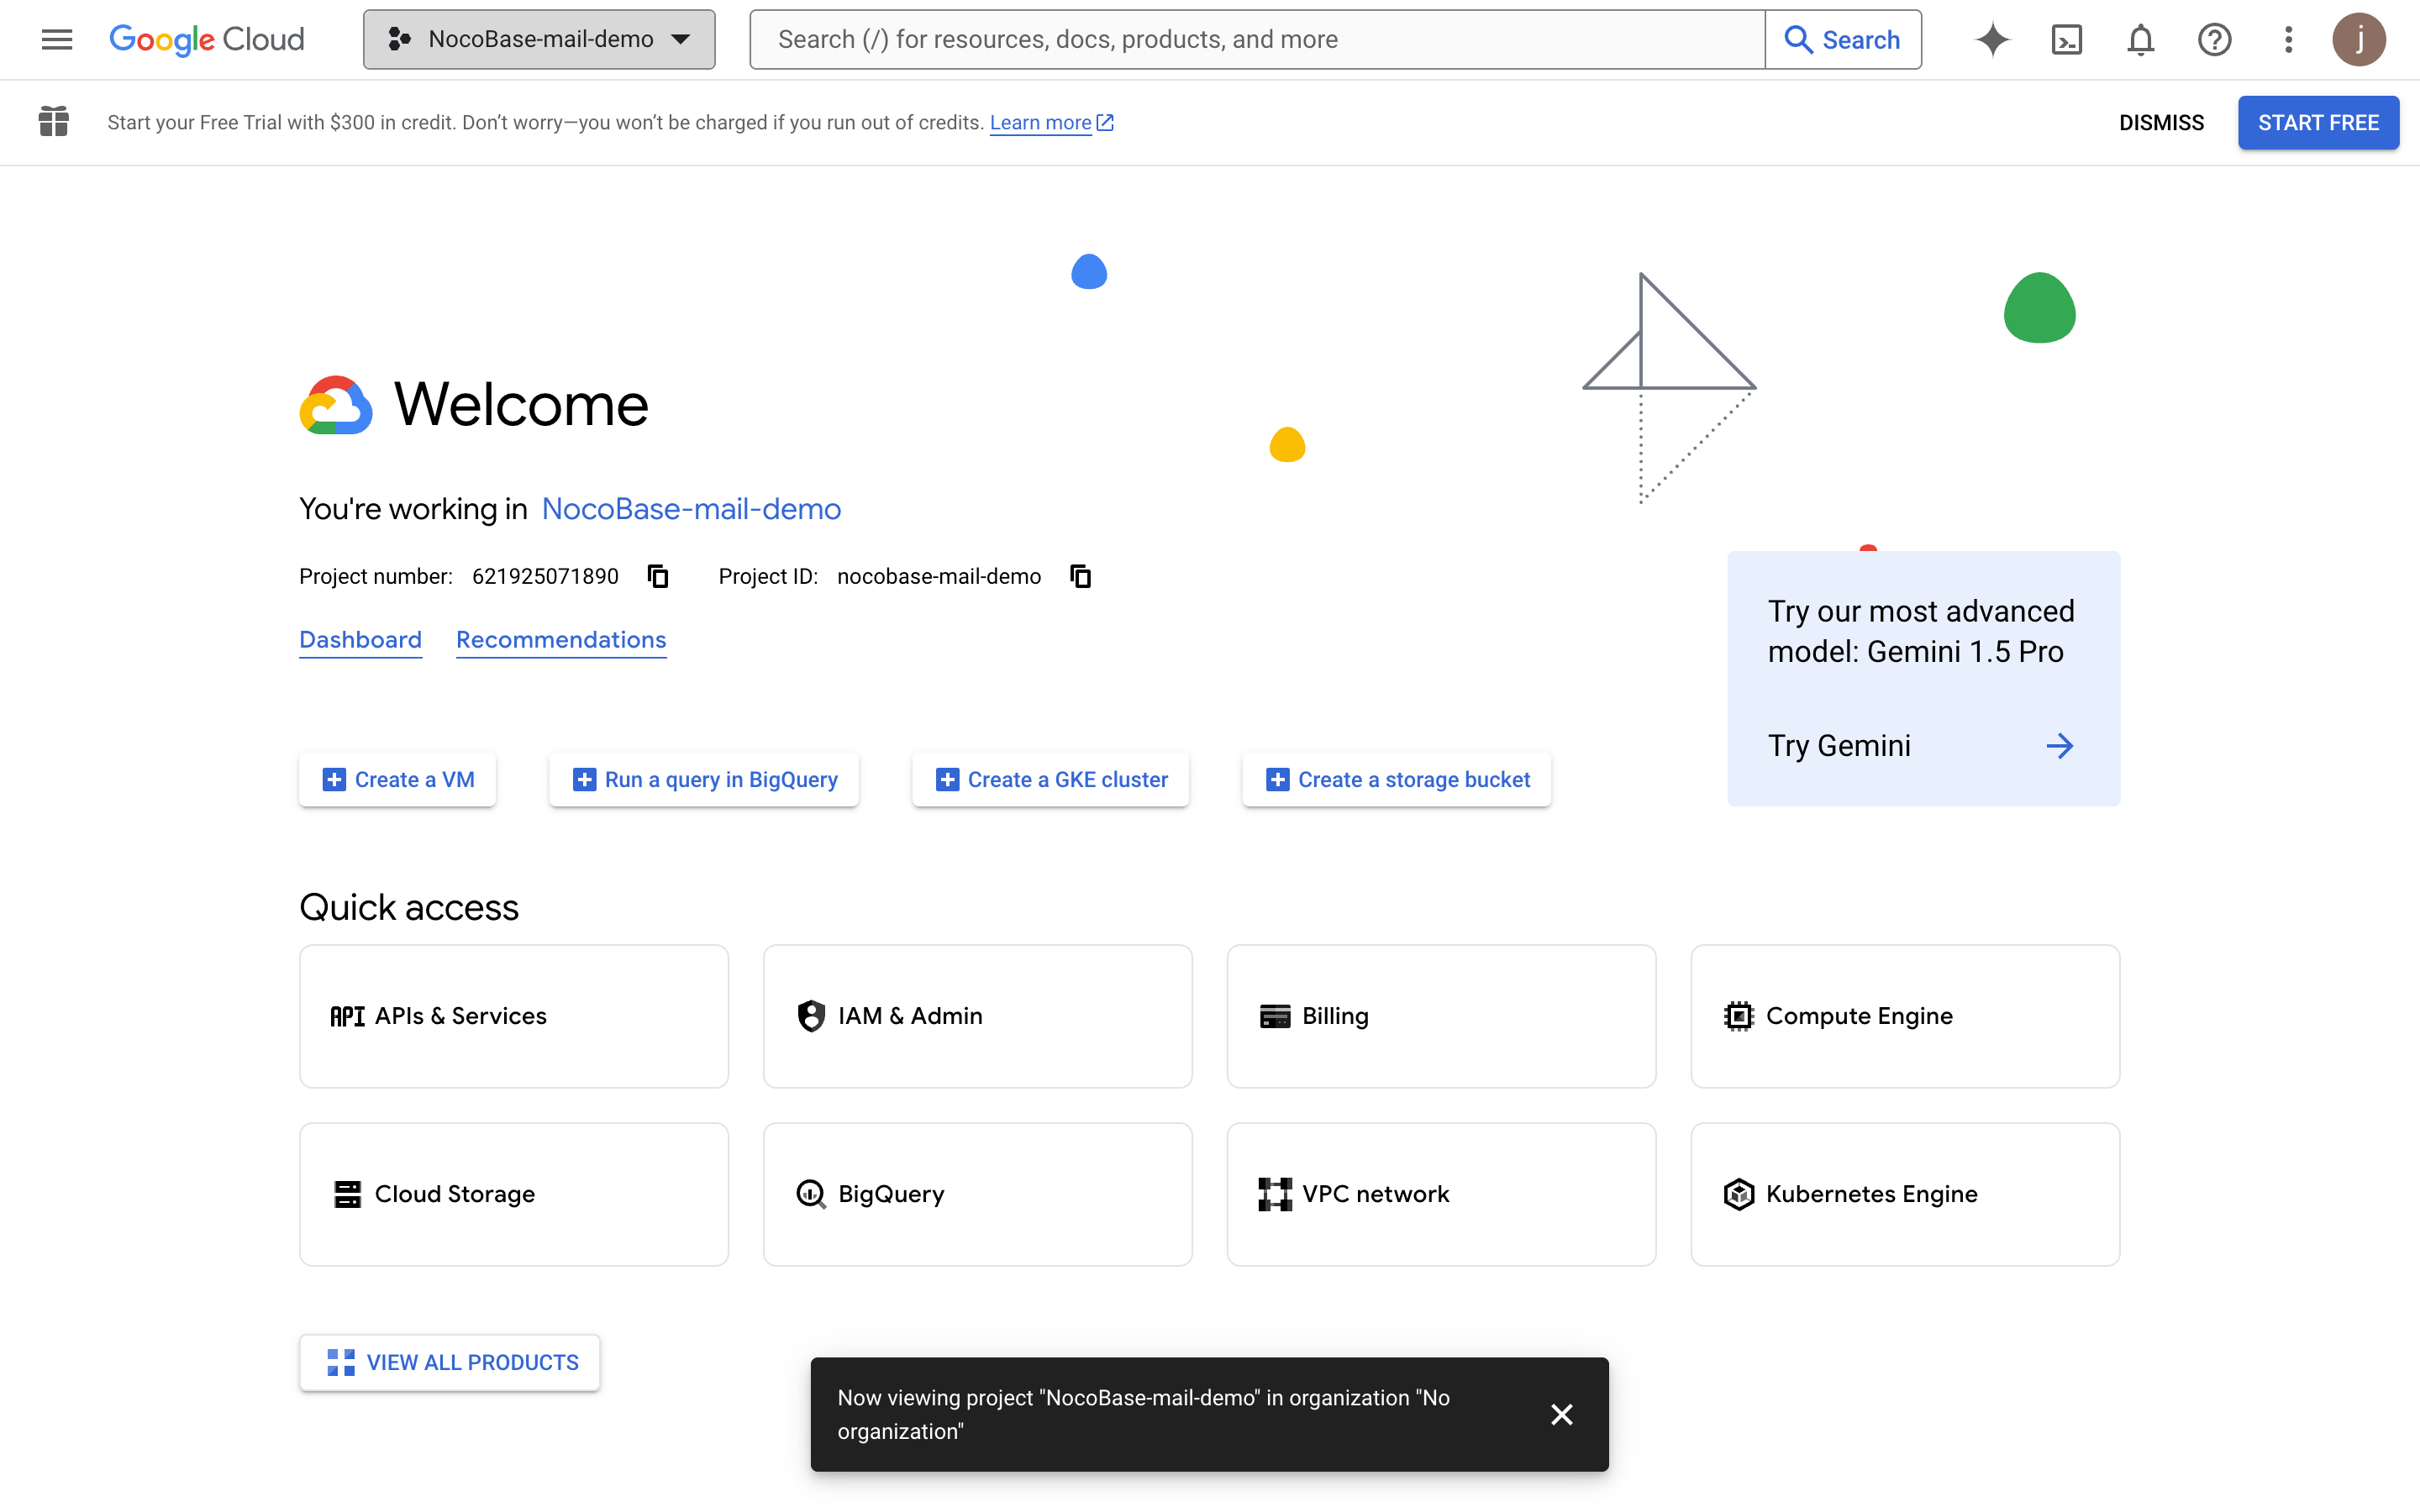Copy the project number to clipboard
Screen dimensions: 2420x1512
tap(657, 576)
